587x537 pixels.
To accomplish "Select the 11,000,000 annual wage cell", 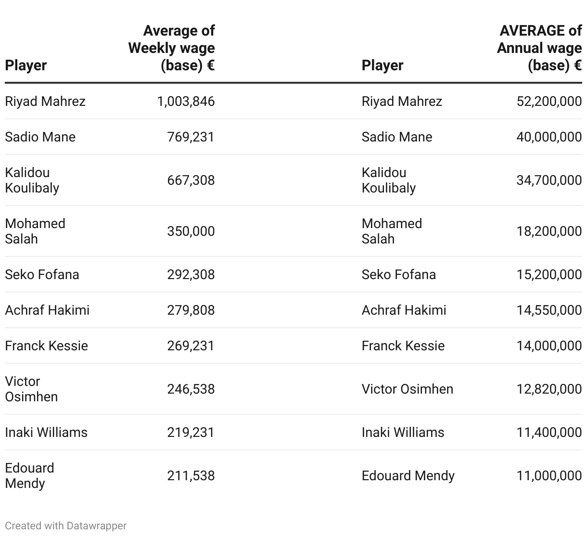I will tap(549, 475).
